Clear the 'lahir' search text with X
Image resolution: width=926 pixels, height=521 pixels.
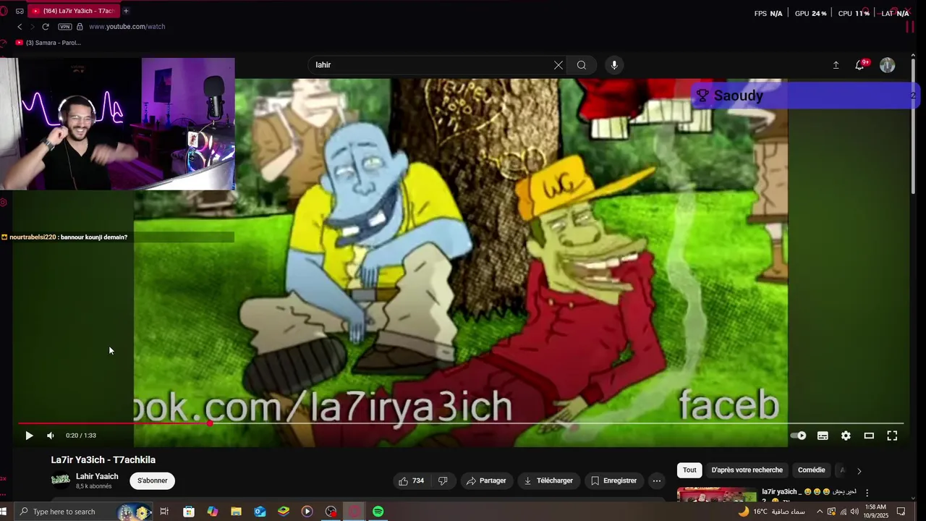pyautogui.click(x=558, y=65)
